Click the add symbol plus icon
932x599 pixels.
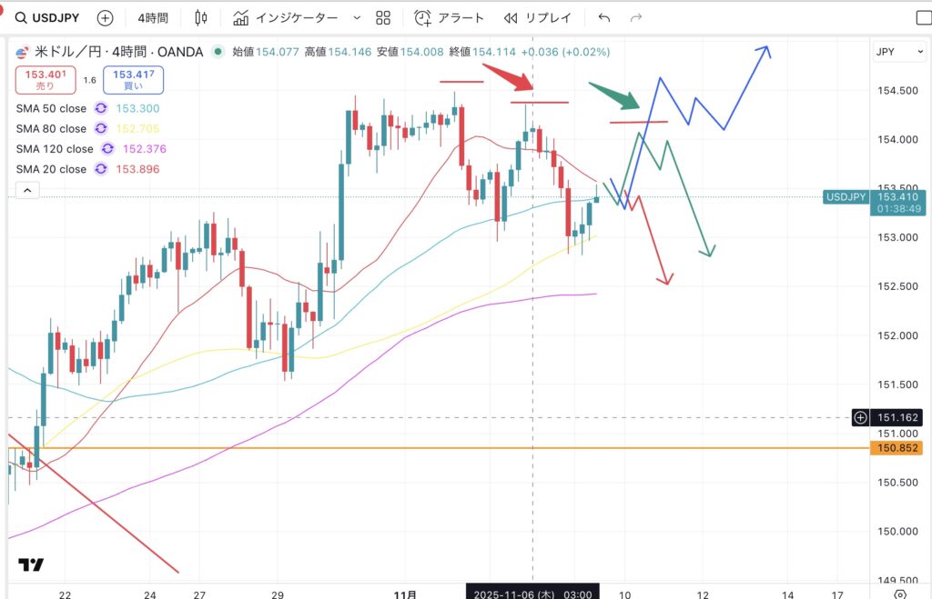pyautogui.click(x=106, y=18)
